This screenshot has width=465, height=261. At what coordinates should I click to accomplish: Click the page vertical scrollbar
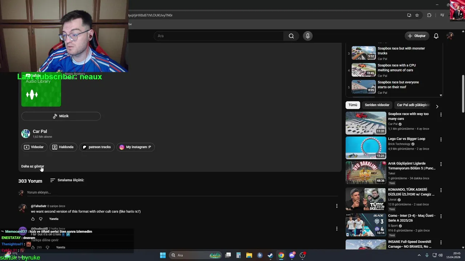point(463,94)
